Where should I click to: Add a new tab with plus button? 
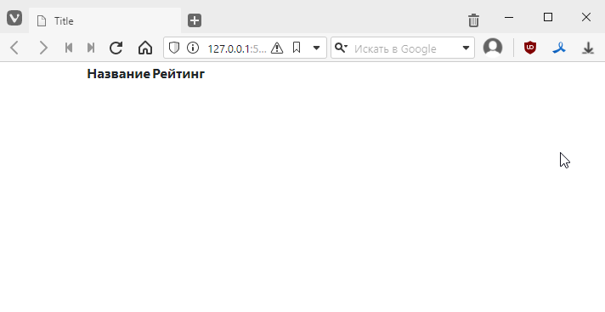(195, 20)
